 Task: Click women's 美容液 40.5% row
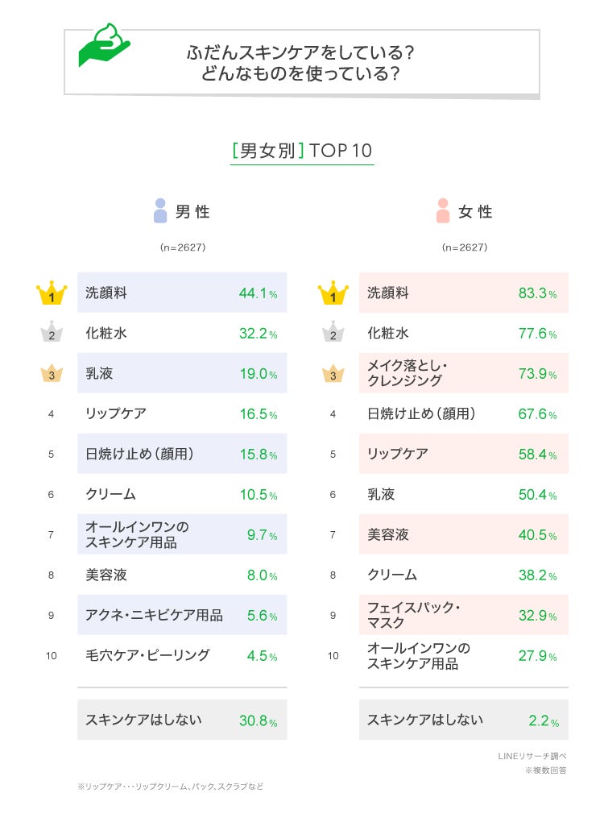click(463, 534)
